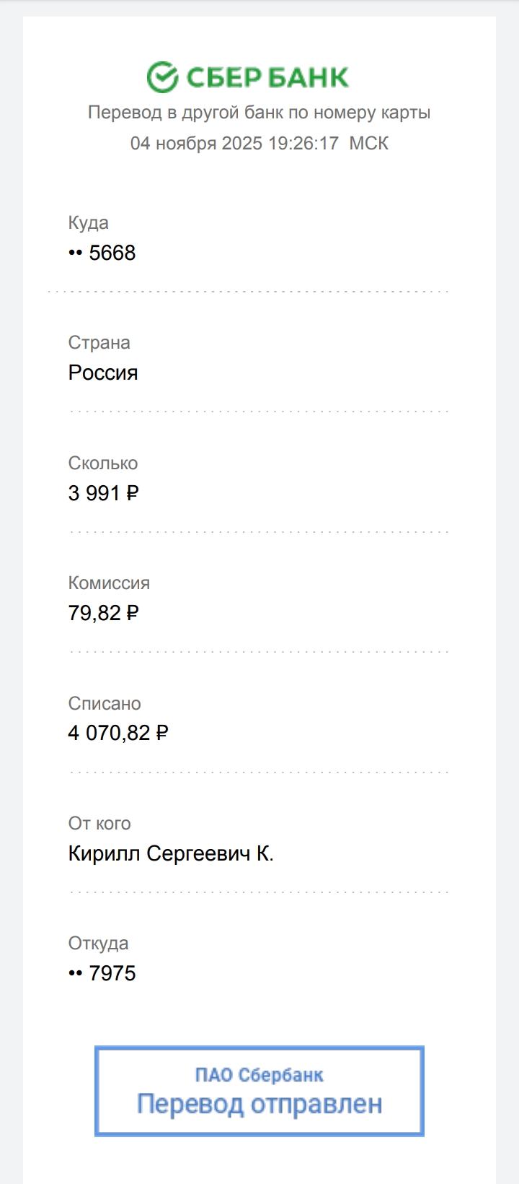This screenshot has width=519, height=1184.
Task: Click the 'Страна' field label
Action: [x=99, y=343]
